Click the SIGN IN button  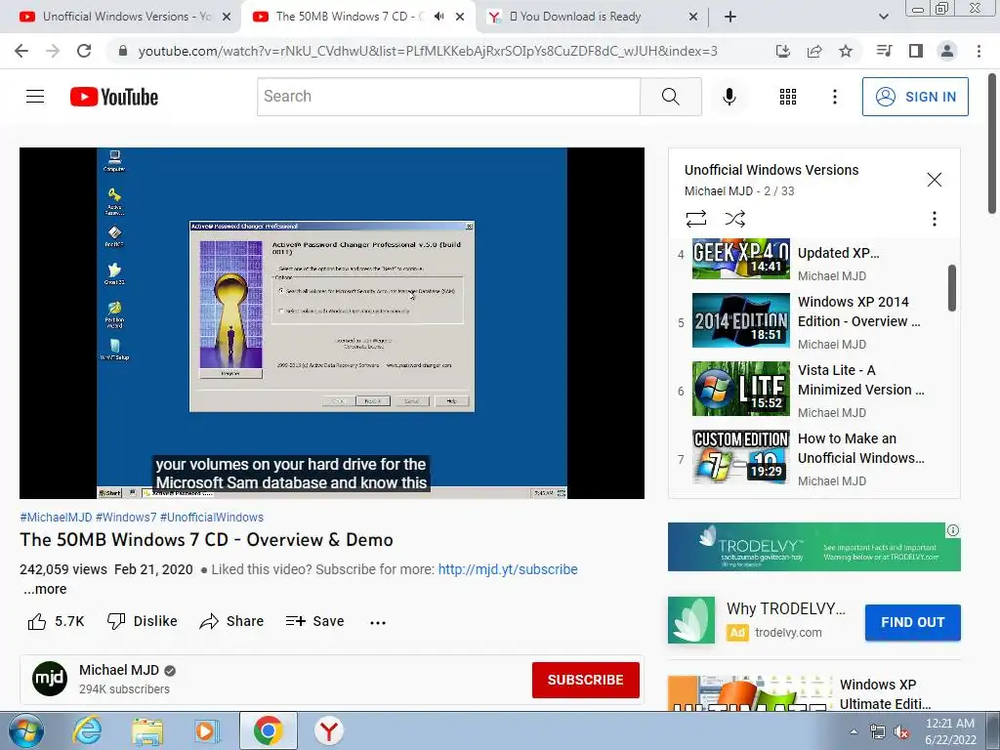915,97
